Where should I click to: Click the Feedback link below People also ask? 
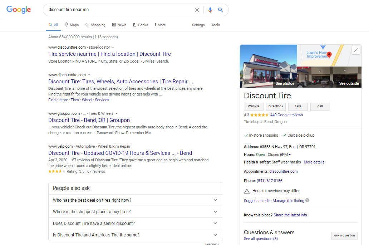pos(212,244)
